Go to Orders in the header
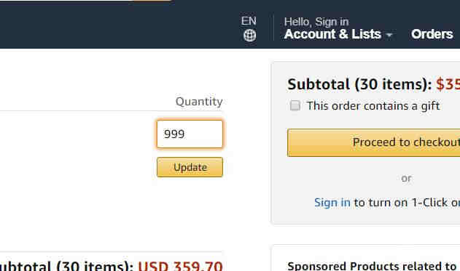 click(432, 34)
